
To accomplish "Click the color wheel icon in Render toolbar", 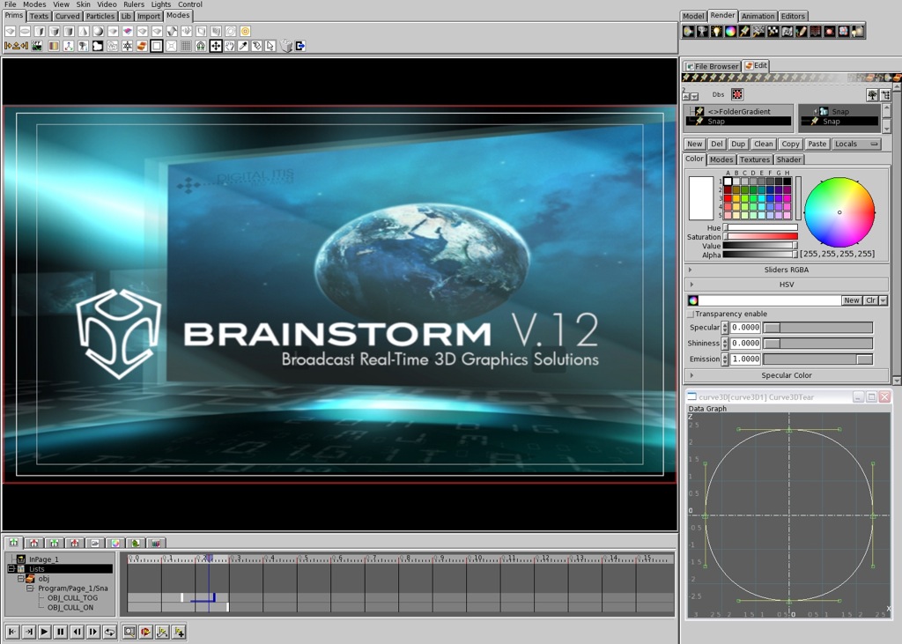I will tap(730, 32).
